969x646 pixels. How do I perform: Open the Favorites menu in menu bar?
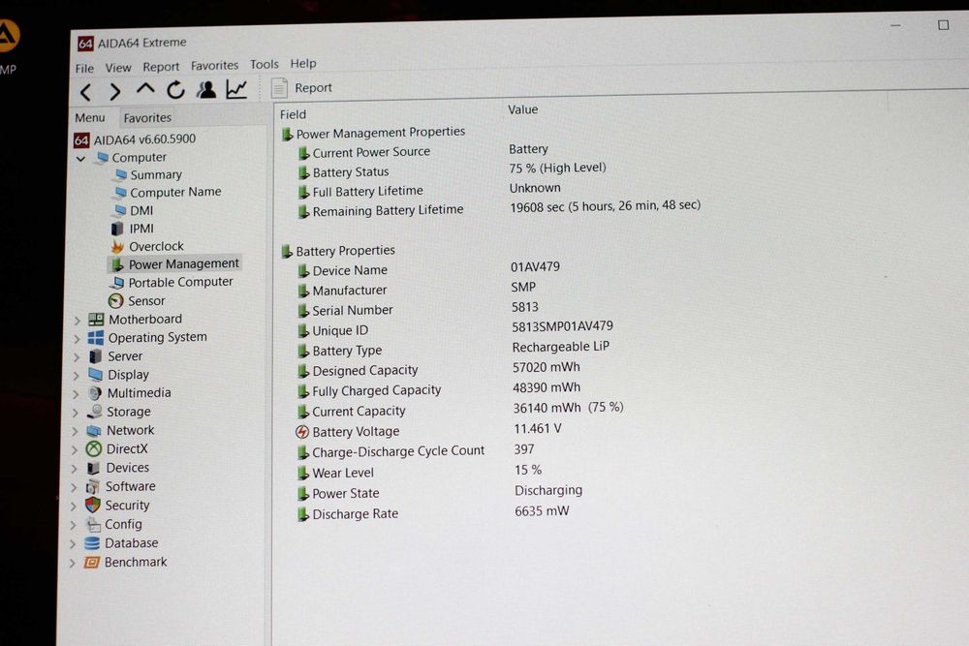pos(214,65)
